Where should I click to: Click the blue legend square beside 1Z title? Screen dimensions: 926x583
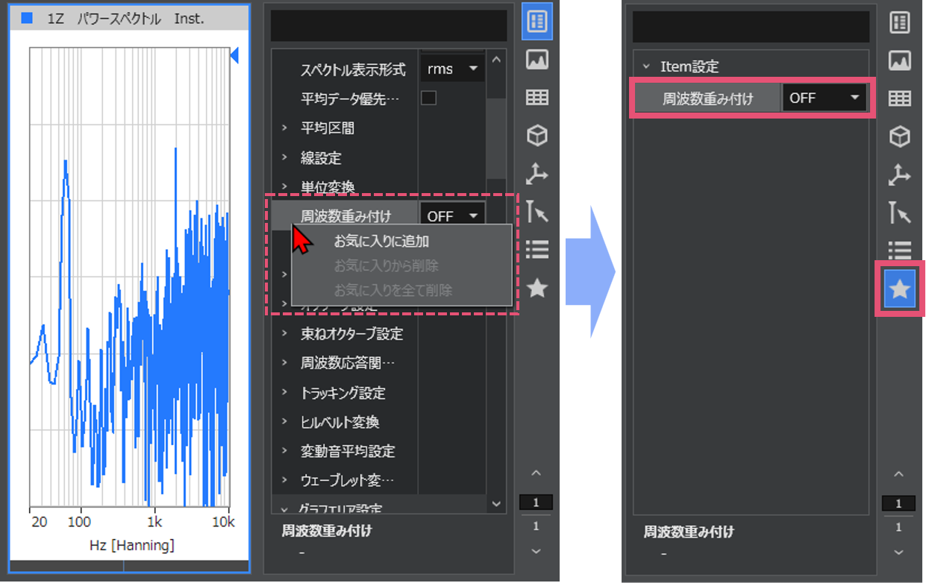(27, 19)
